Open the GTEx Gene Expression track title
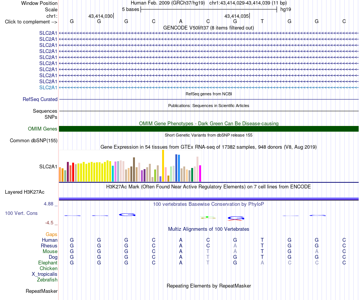The height and width of the screenshot is (300, 359). point(209,147)
